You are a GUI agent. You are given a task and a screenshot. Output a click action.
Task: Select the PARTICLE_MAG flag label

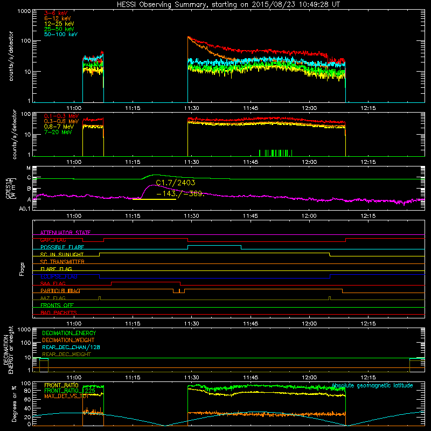click(60, 290)
